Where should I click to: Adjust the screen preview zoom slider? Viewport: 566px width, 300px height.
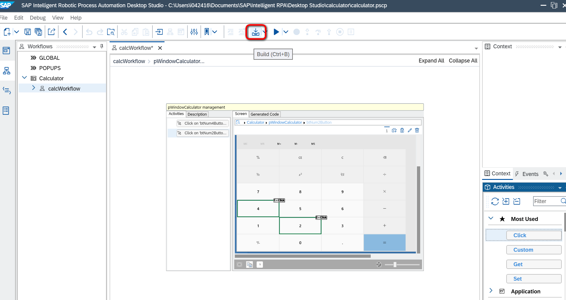pos(395,265)
